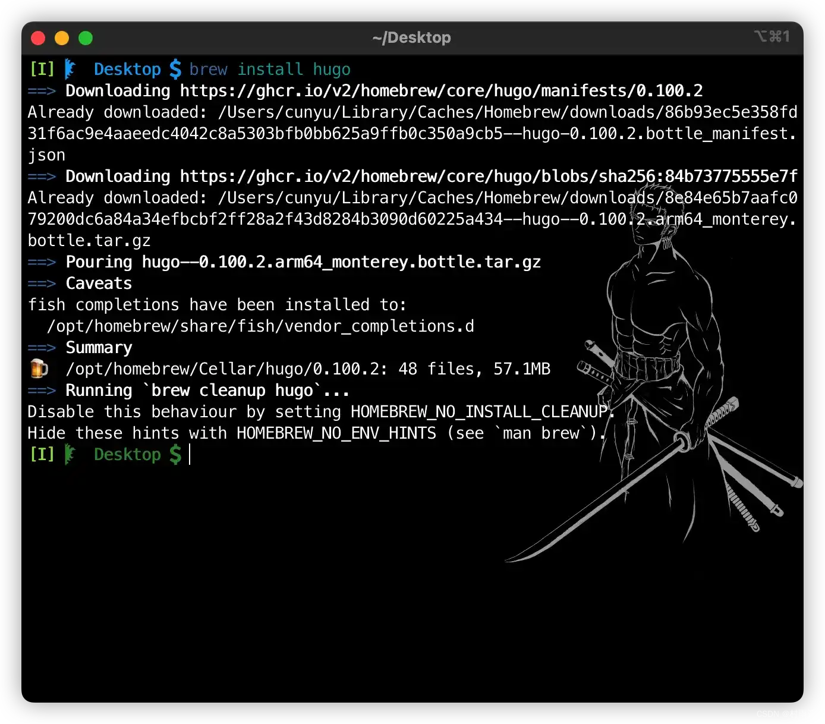Click the Cellar/hugo/0.100.2 path text
This screenshot has width=825, height=724.
(x=226, y=369)
